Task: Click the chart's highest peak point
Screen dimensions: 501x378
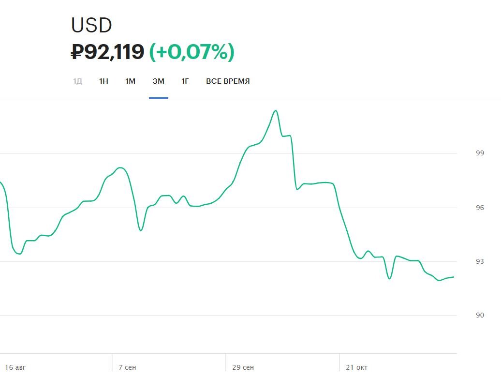Action: coord(276,110)
